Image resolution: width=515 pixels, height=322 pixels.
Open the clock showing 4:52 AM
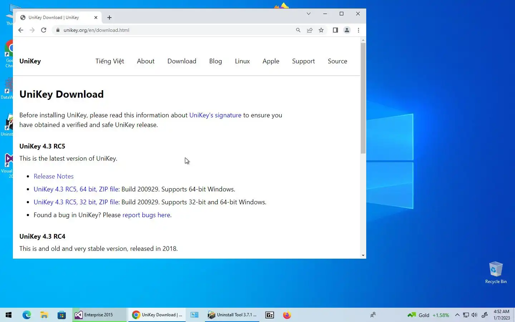click(x=501, y=315)
